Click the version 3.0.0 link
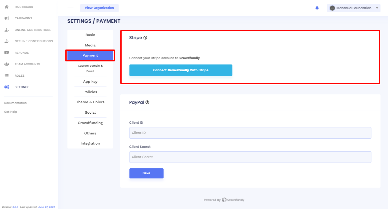The width and height of the screenshot is (388, 209). [x=15, y=207]
